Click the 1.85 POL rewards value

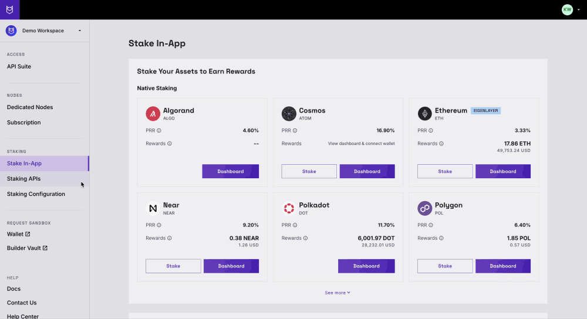pyautogui.click(x=519, y=238)
